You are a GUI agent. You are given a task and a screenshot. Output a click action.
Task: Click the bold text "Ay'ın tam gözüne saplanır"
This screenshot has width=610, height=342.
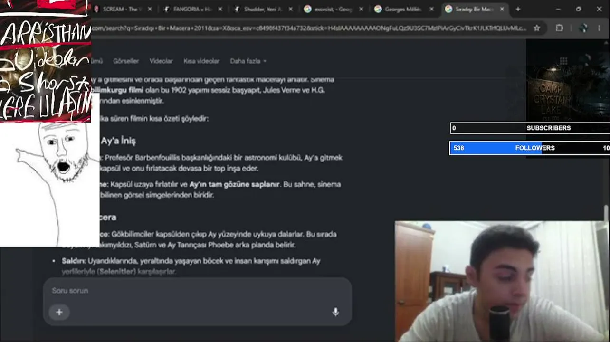(234, 184)
